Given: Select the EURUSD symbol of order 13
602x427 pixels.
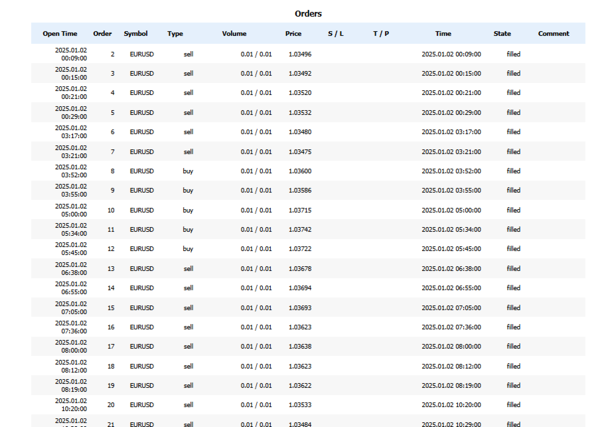Looking at the screenshot, I should (141, 268).
